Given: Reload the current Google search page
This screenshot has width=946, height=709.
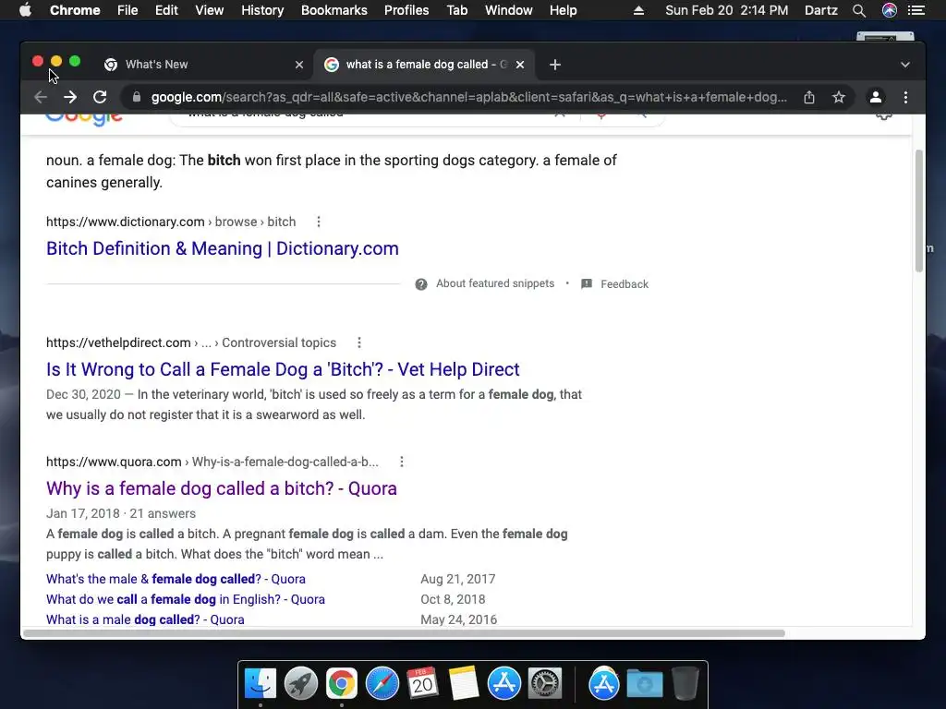Looking at the screenshot, I should tap(100, 97).
